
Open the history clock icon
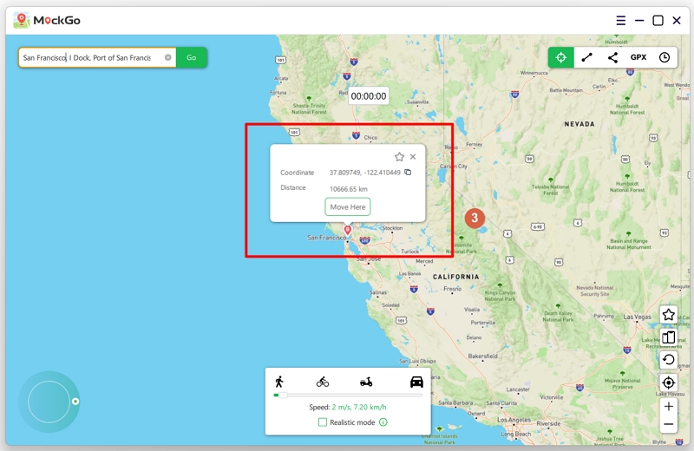tap(665, 57)
